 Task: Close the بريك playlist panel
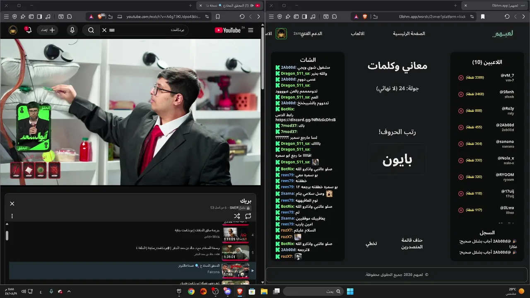pyautogui.click(x=12, y=204)
